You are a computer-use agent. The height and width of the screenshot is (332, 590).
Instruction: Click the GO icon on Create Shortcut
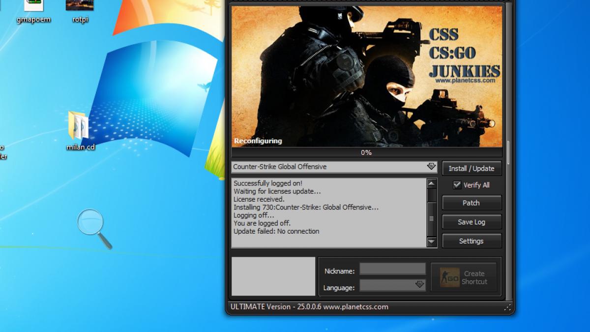pos(449,278)
